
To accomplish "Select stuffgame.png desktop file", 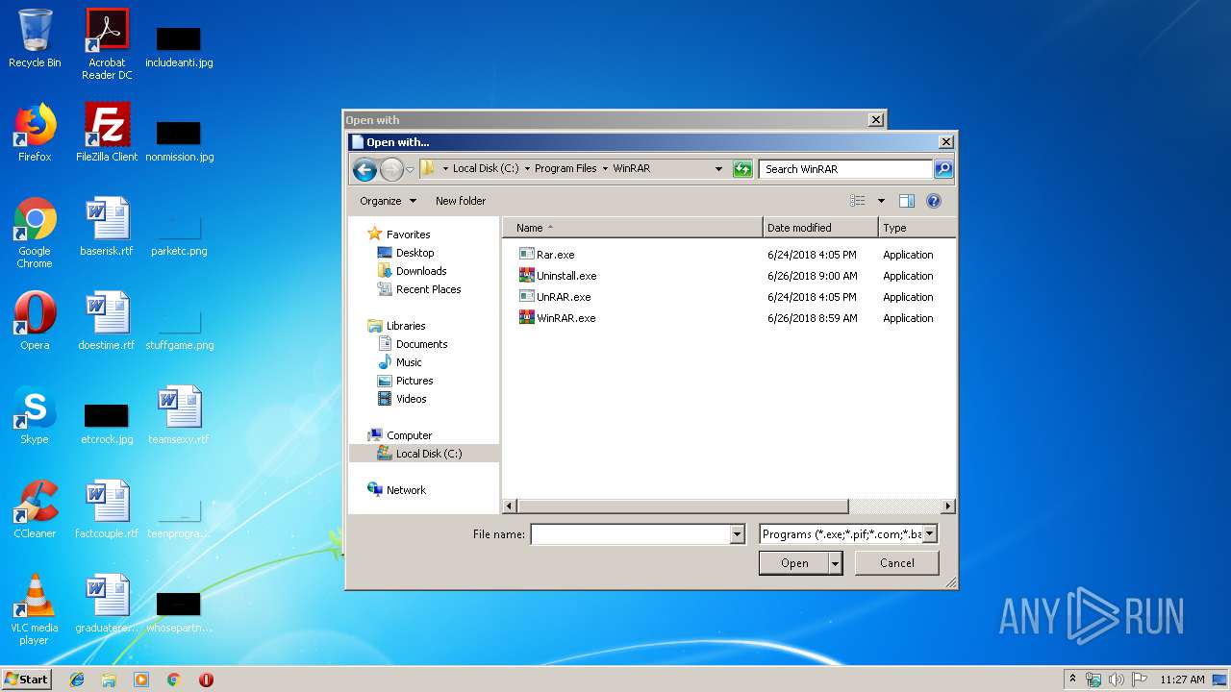I will (179, 329).
